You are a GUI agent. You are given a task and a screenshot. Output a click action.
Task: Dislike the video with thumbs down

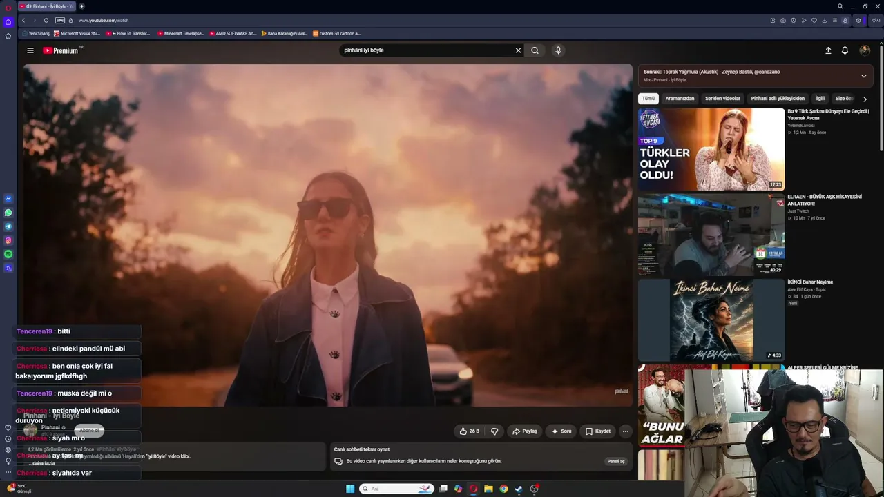494,431
